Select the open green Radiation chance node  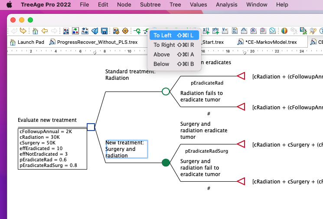(166, 92)
